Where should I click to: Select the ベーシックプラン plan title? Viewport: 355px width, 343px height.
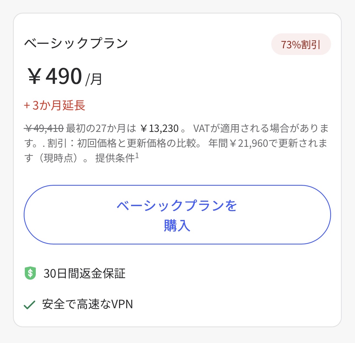pyautogui.click(x=76, y=43)
